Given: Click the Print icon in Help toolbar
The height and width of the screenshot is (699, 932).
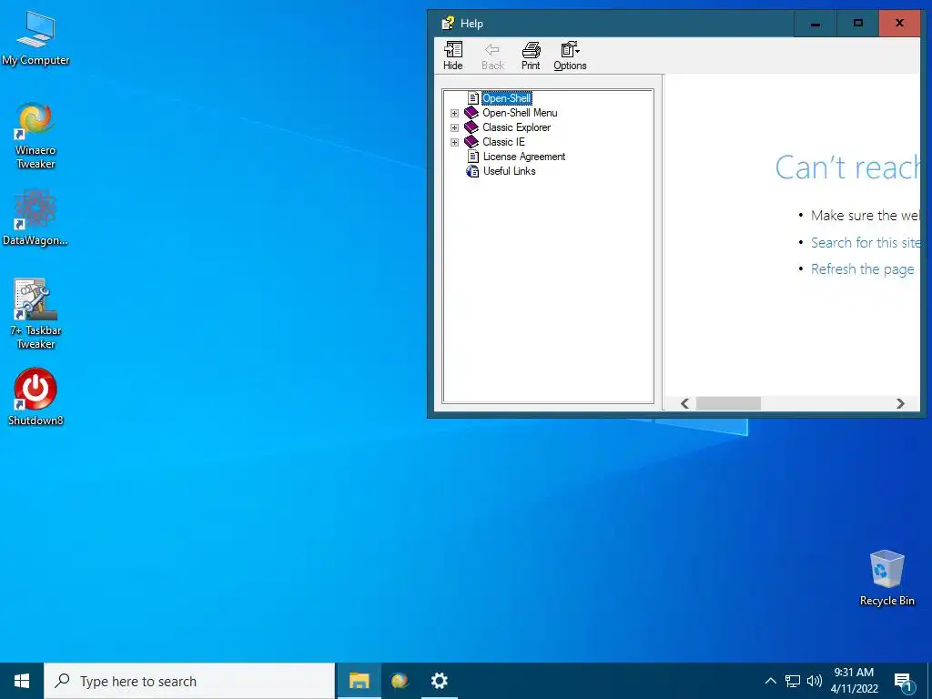Looking at the screenshot, I should tap(531, 56).
